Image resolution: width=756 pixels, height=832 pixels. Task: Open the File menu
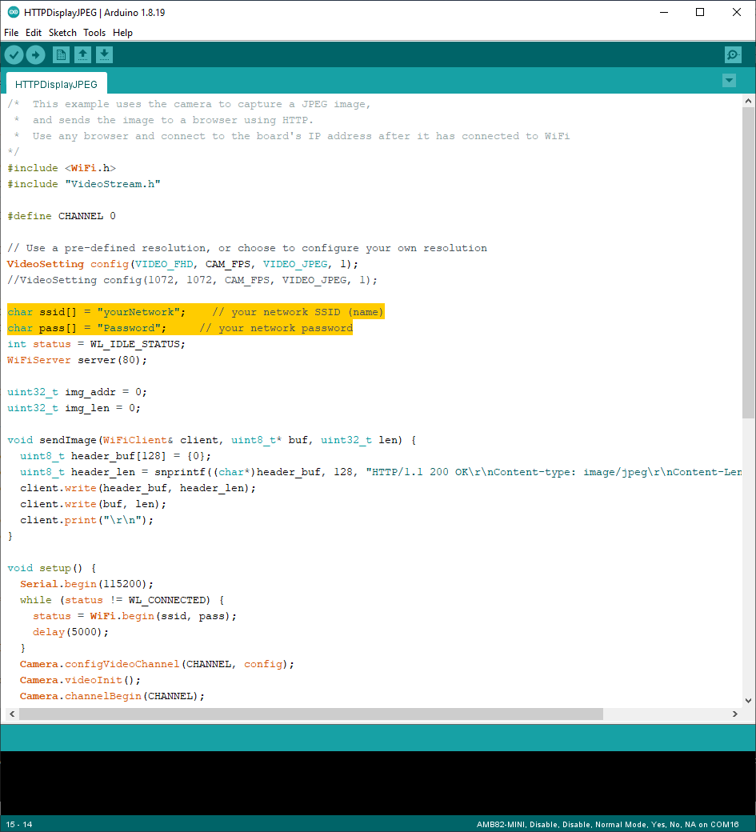pyautogui.click(x=11, y=32)
